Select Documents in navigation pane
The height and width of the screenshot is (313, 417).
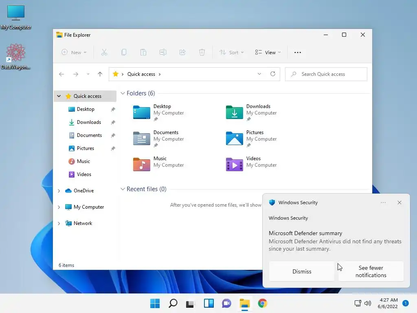[x=89, y=135]
